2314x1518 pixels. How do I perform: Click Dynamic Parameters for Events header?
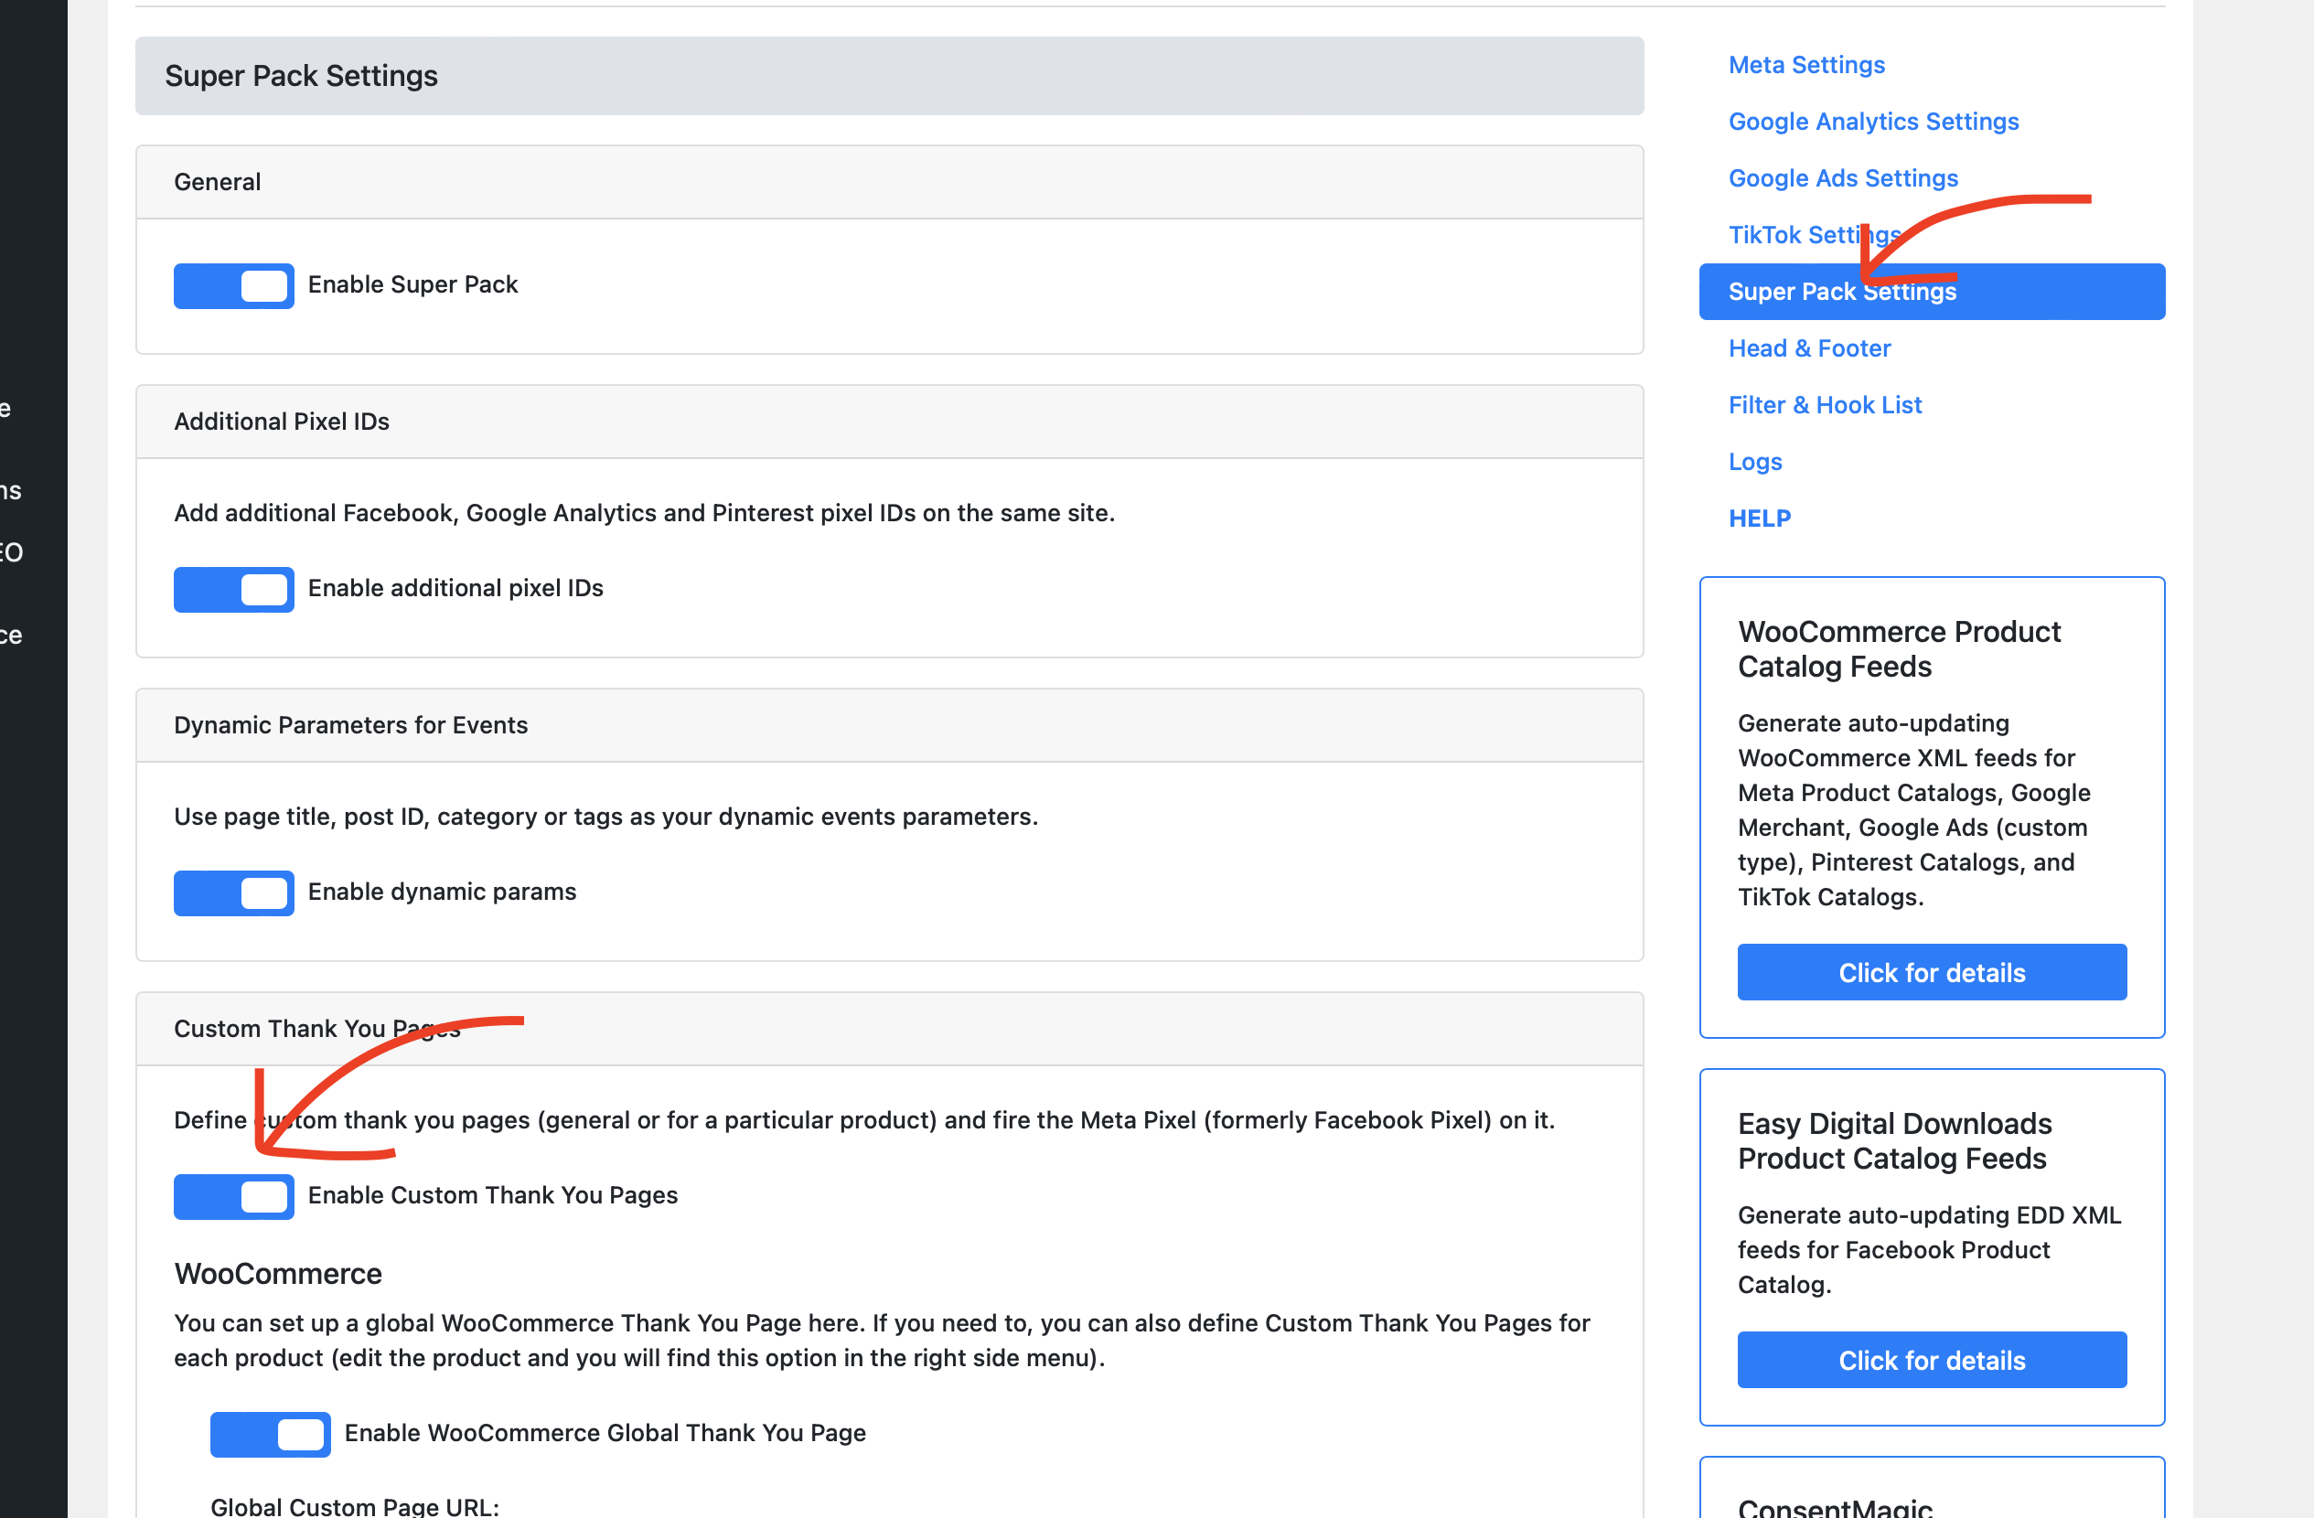[x=889, y=725]
